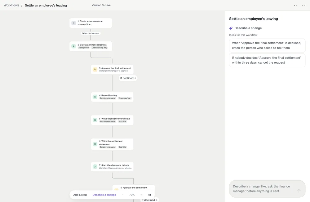Click the sparkle icon beside Describe a change
This screenshot has height=202, width=310.
coord(231,28)
